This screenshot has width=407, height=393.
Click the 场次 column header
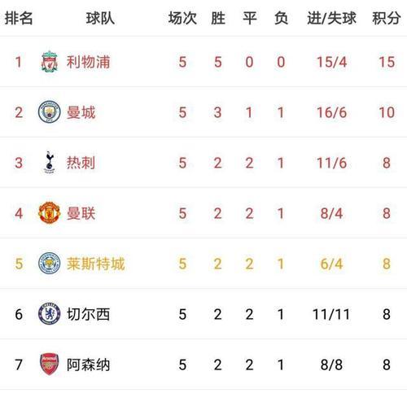pyautogui.click(x=182, y=18)
